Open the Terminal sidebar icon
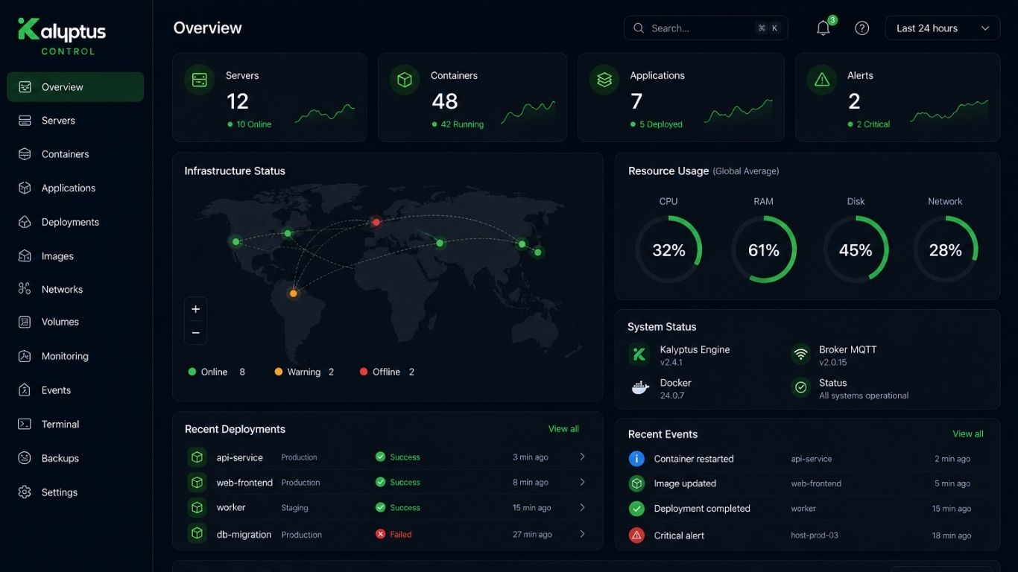 click(25, 424)
